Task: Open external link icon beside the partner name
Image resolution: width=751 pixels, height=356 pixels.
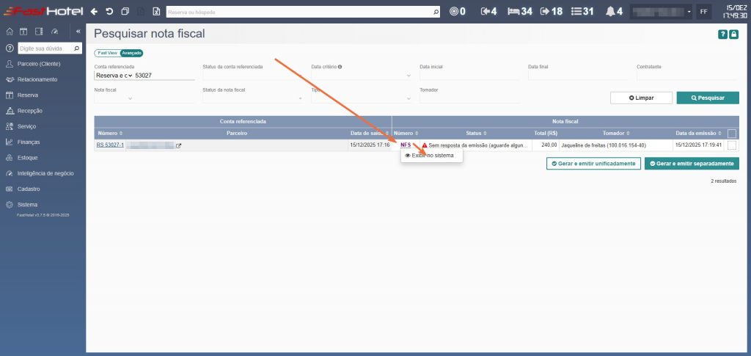Action: point(178,145)
